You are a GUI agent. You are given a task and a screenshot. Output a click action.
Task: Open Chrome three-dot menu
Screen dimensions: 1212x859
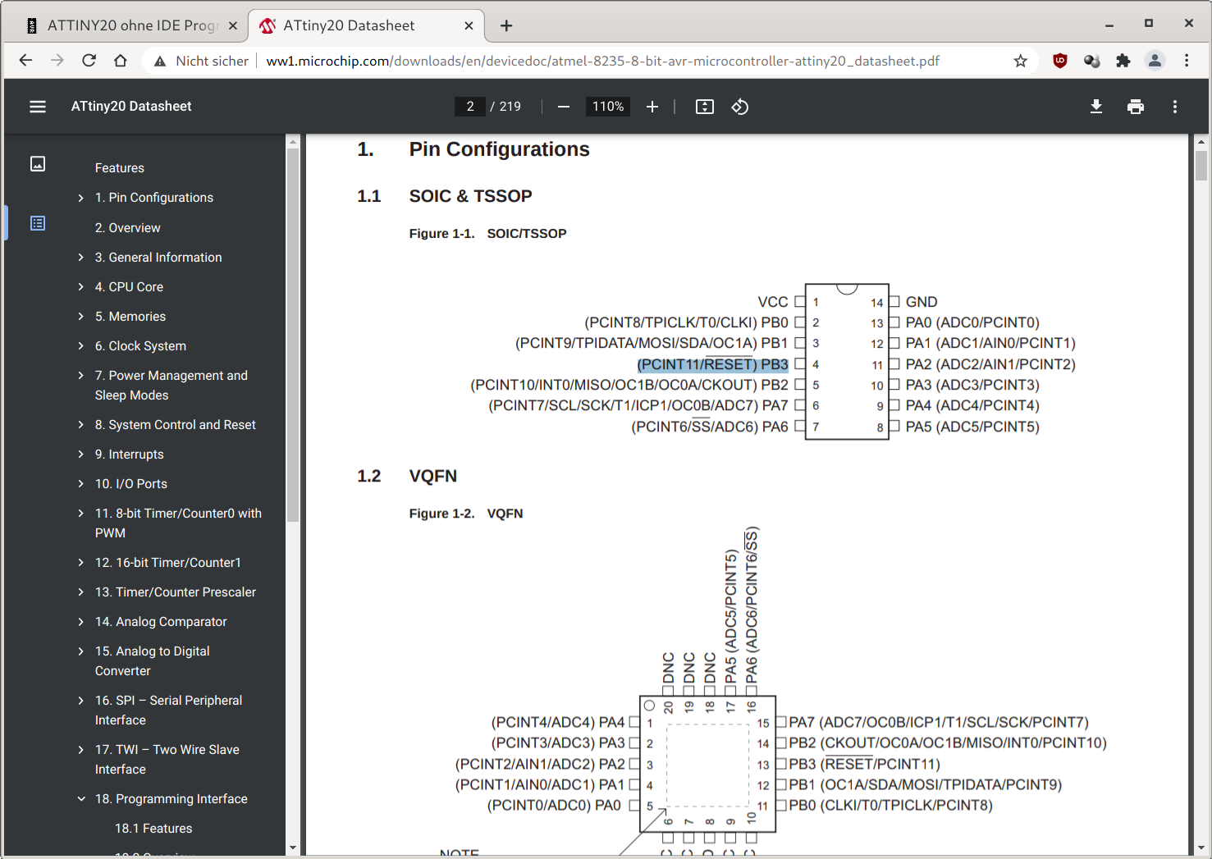click(1187, 61)
